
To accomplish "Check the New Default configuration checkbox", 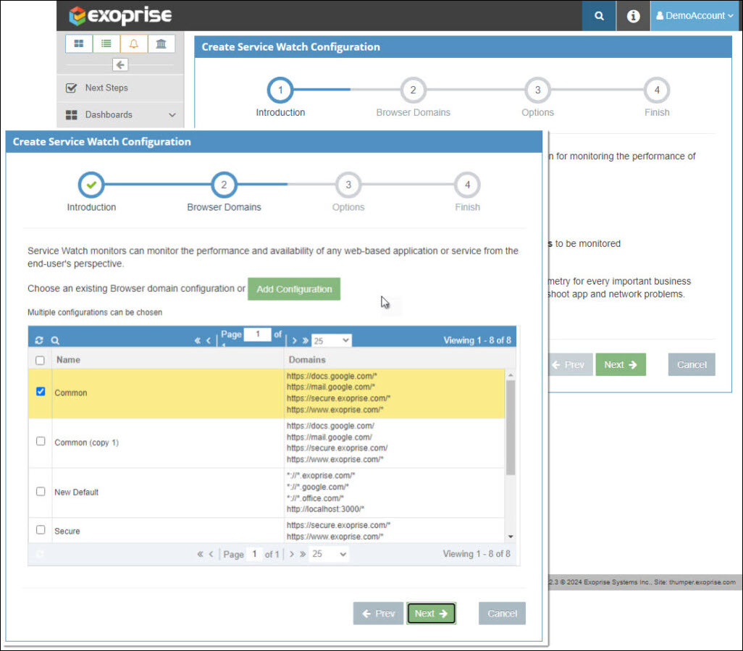I will [41, 491].
